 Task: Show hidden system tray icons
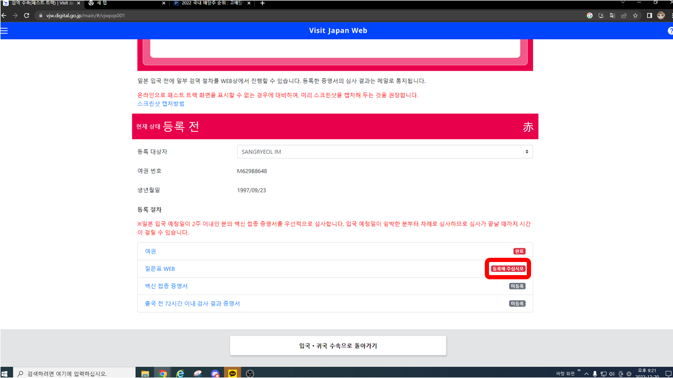pyautogui.click(x=587, y=374)
